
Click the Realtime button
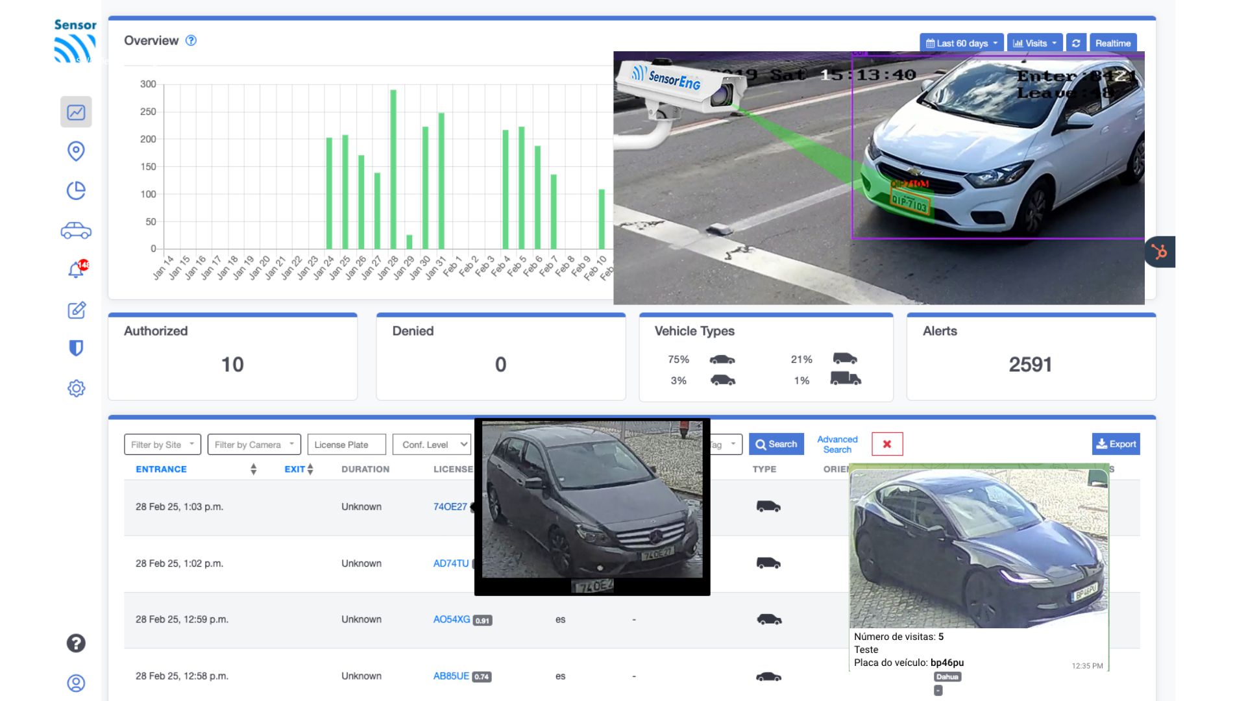coord(1113,43)
